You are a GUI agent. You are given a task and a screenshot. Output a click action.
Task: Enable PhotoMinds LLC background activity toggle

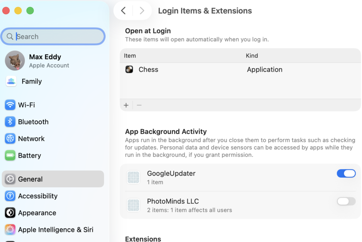click(x=346, y=201)
